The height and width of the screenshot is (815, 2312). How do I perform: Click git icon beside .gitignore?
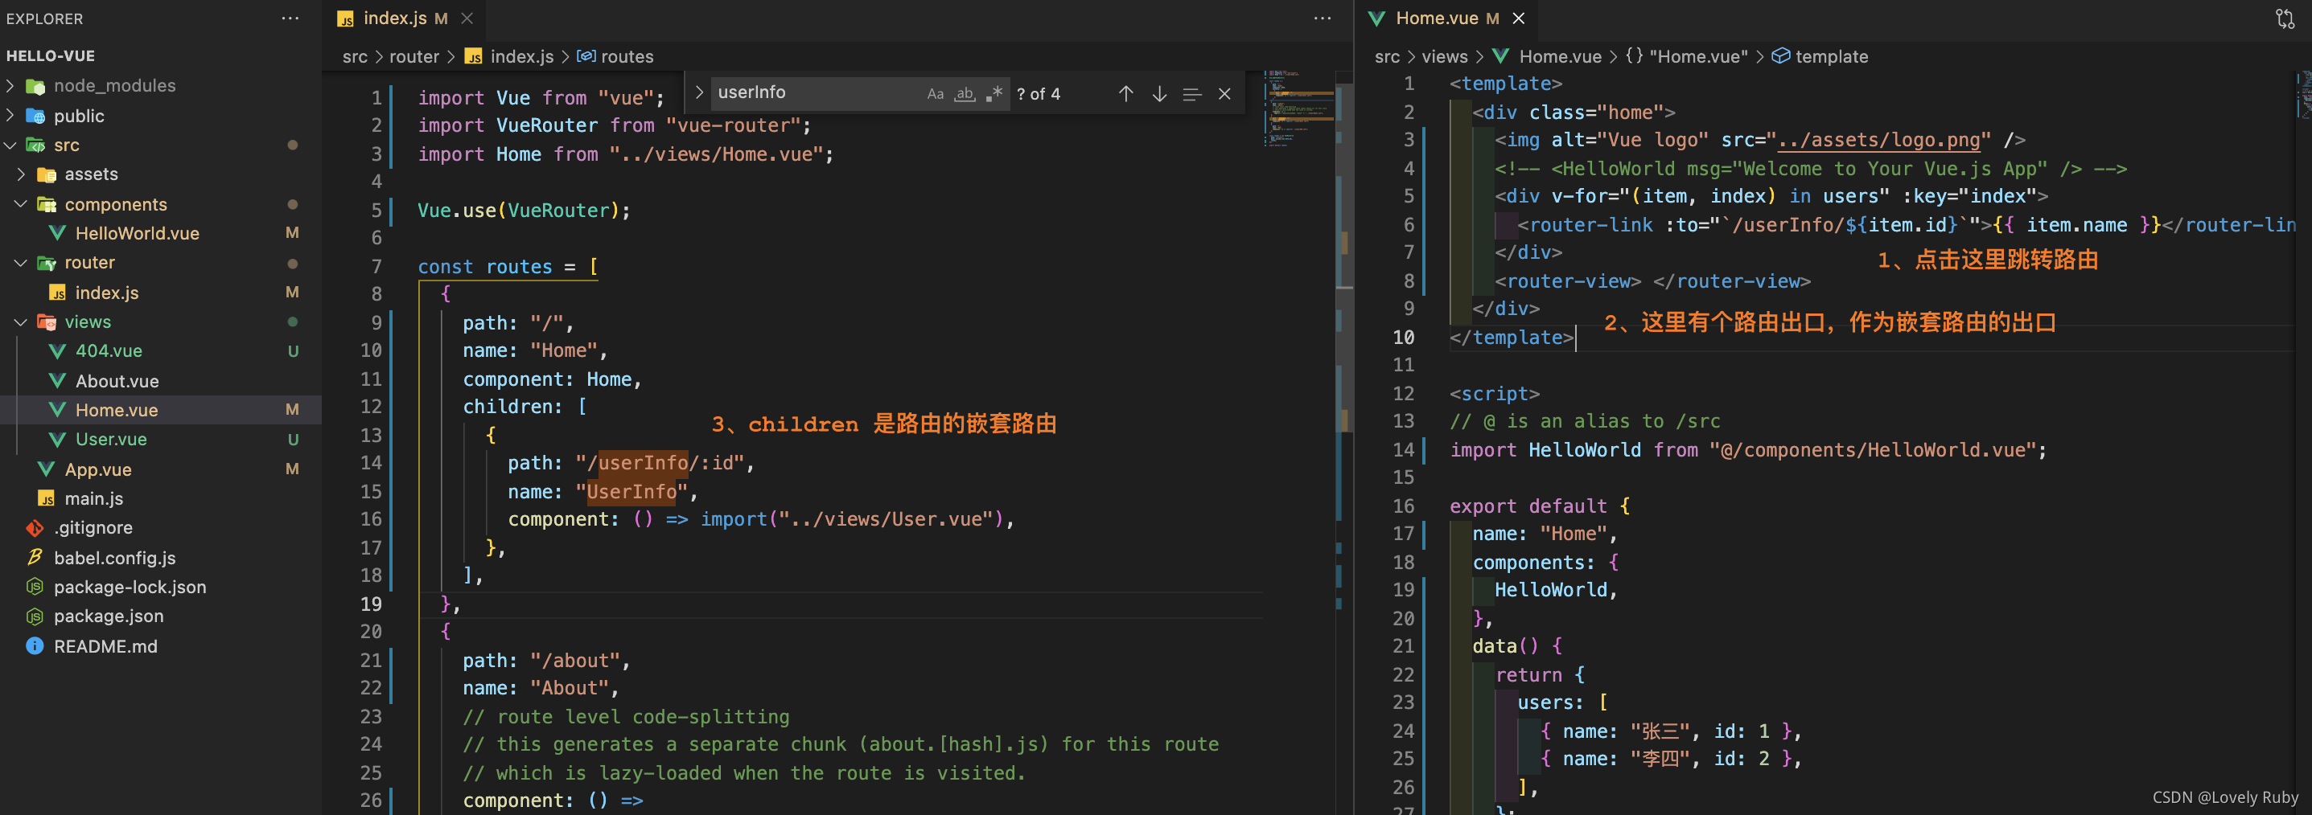(35, 527)
